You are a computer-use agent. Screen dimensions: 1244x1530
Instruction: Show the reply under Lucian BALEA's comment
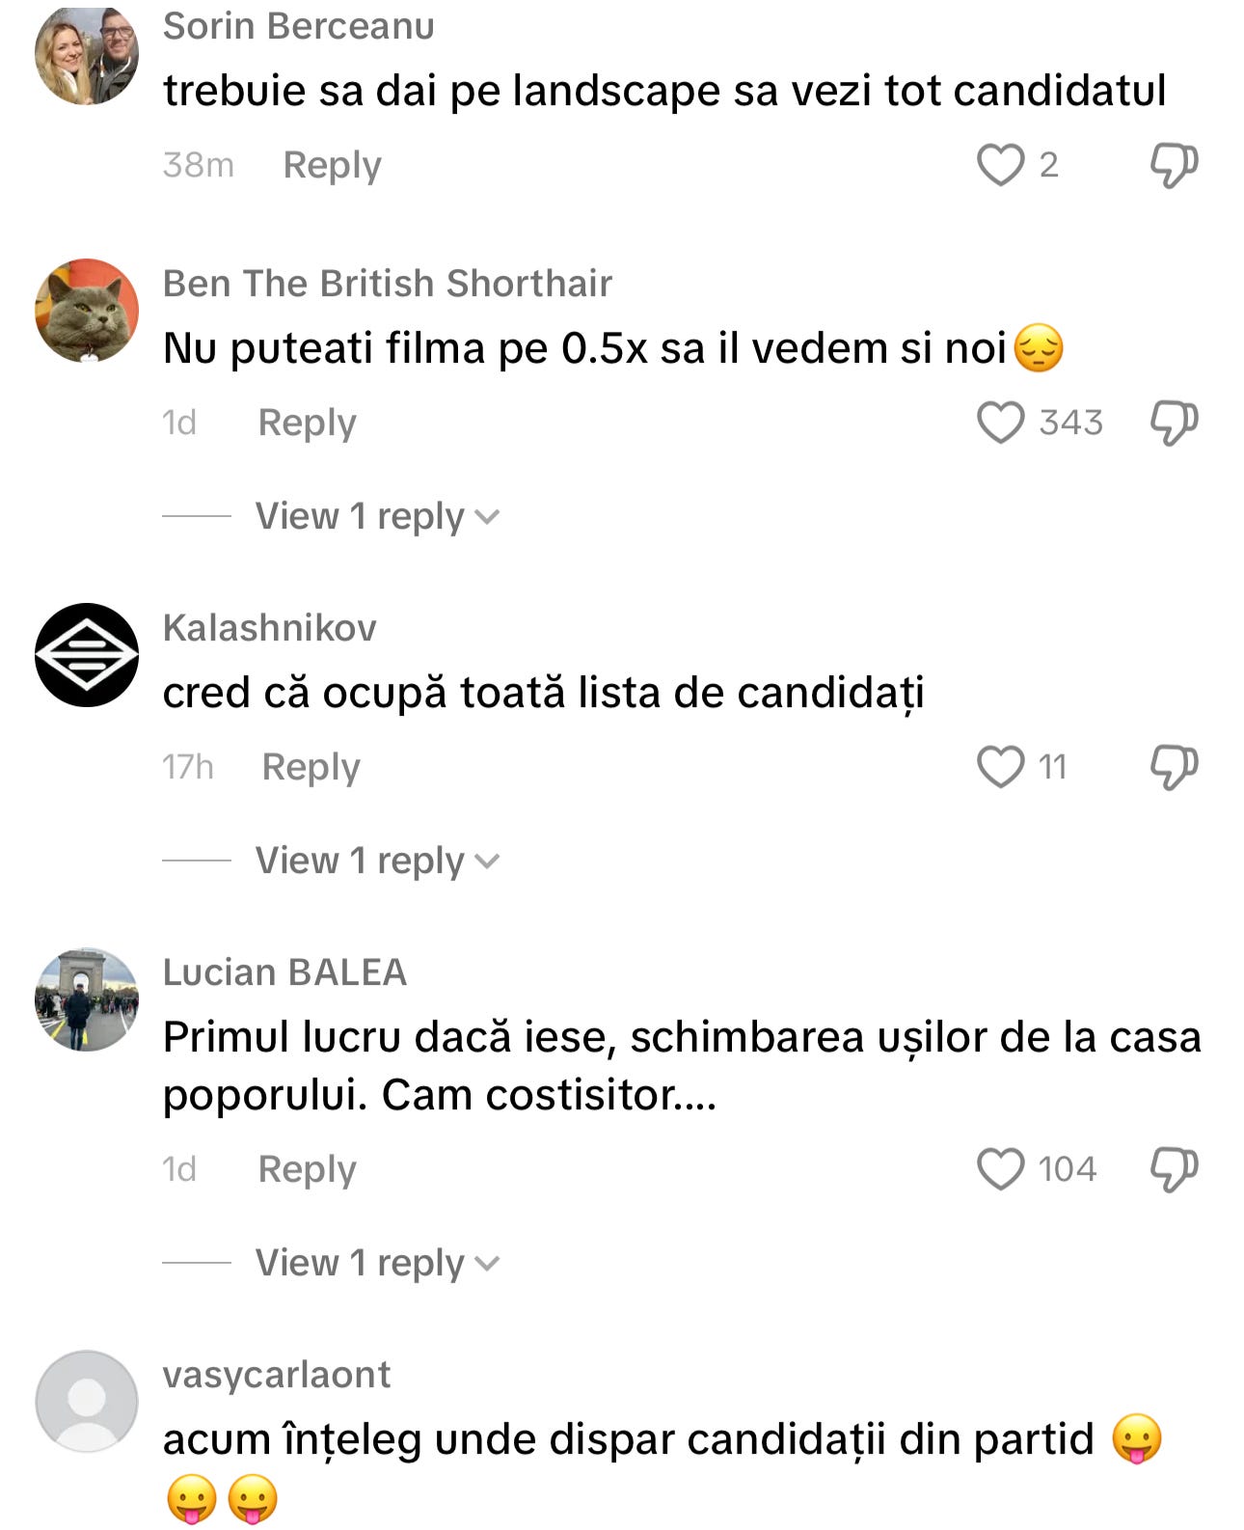[x=377, y=1263]
